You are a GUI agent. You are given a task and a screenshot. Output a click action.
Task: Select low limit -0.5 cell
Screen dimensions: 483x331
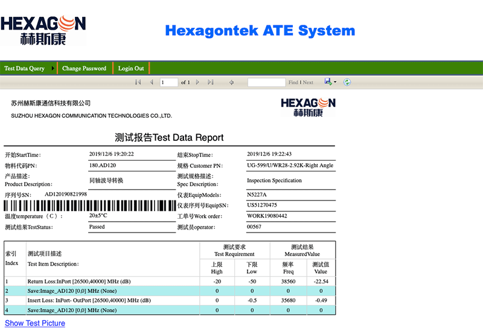(x=252, y=300)
